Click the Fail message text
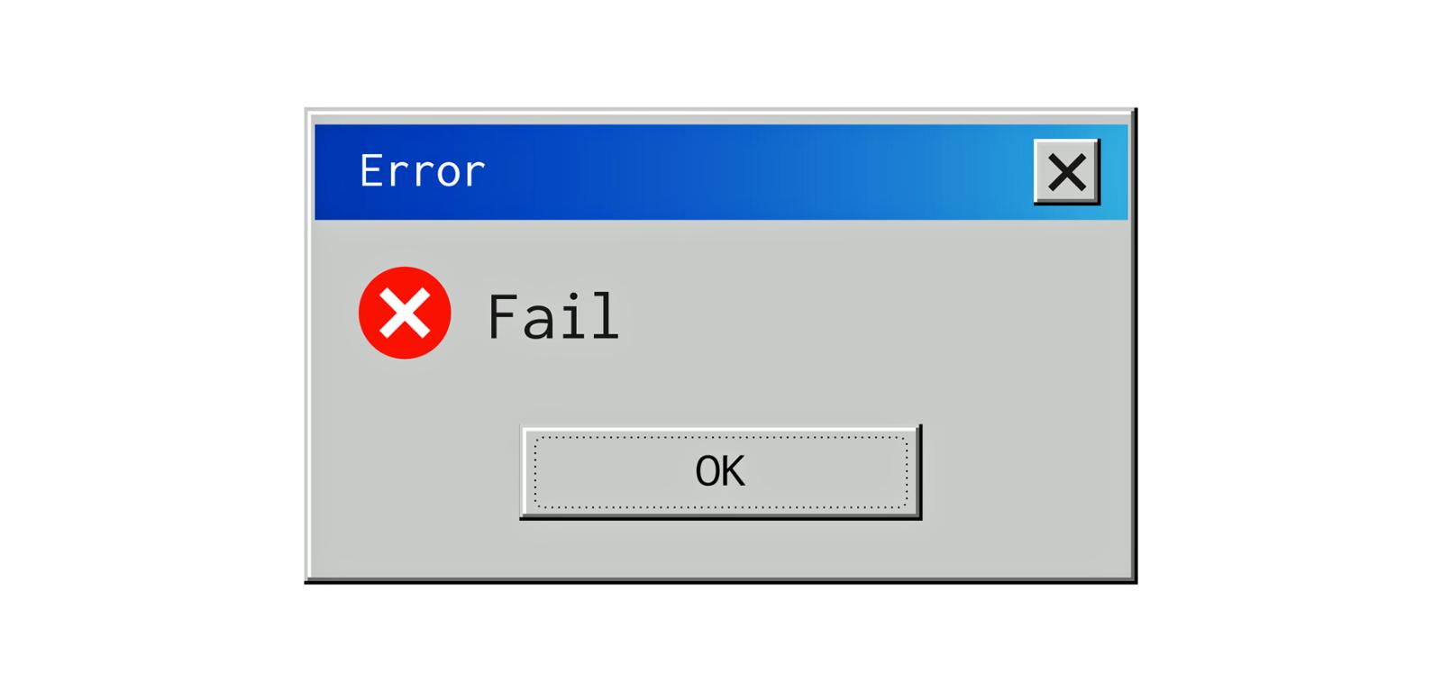The width and height of the screenshot is (1442, 692). [553, 316]
